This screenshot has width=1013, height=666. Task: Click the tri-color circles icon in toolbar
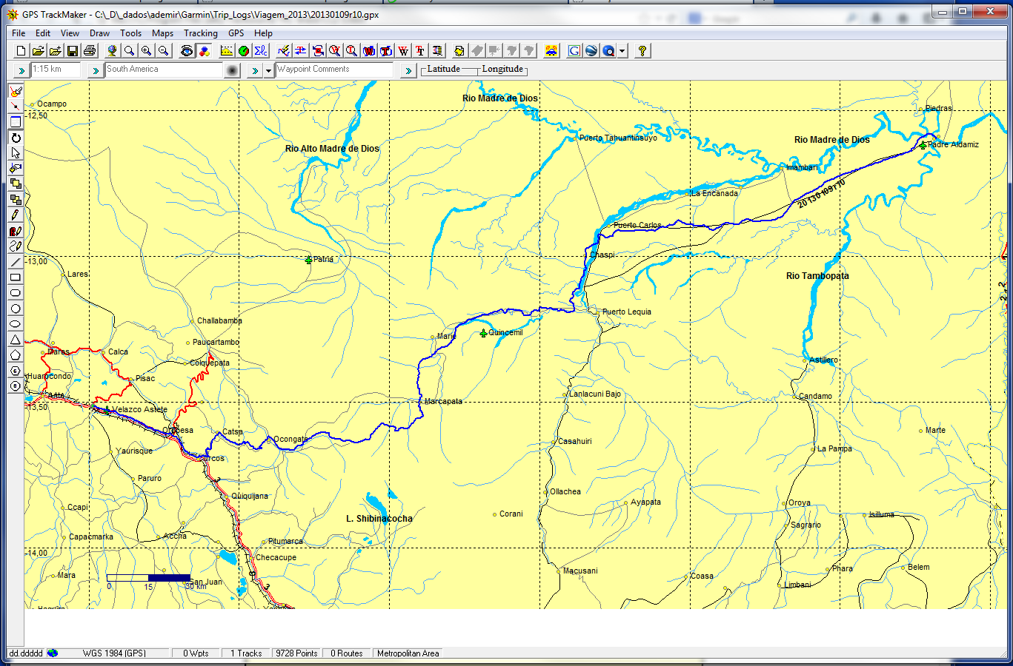pyautogui.click(x=204, y=51)
